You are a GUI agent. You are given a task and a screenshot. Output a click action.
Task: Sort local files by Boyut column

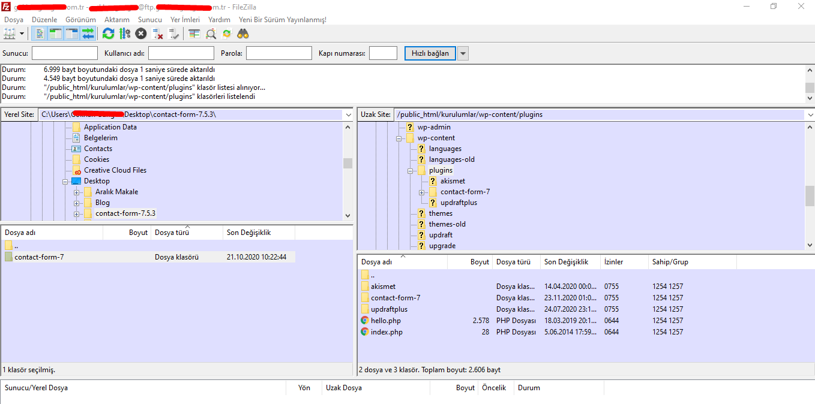click(127, 233)
